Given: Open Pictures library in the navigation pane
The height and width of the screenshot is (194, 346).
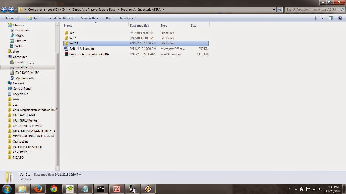Looking at the screenshot, I should tap(21, 41).
